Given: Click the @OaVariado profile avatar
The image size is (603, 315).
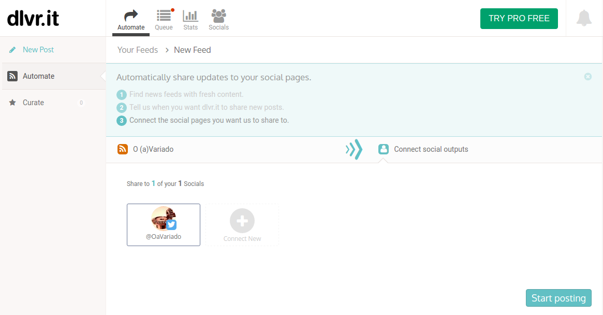Looking at the screenshot, I should tap(163, 218).
